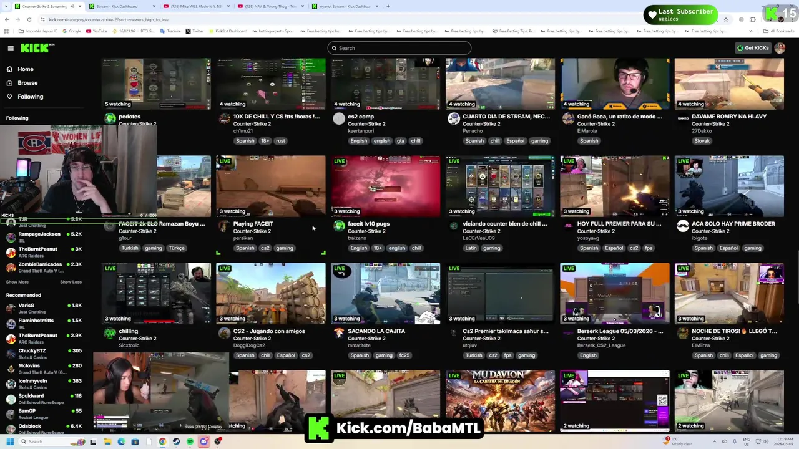Image resolution: width=799 pixels, height=449 pixels.
Task: Click the 'fc25' tag under SACANDO LA CAJITA
Action: tap(404, 355)
